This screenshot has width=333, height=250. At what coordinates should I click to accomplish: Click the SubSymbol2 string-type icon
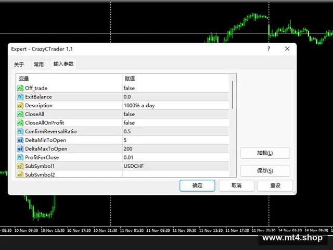coord(20,174)
